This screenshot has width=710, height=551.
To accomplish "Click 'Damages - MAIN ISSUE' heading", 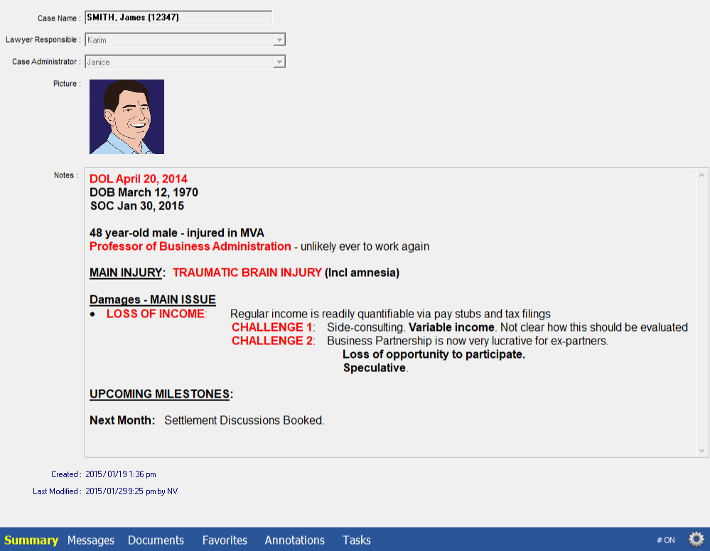I will (153, 300).
